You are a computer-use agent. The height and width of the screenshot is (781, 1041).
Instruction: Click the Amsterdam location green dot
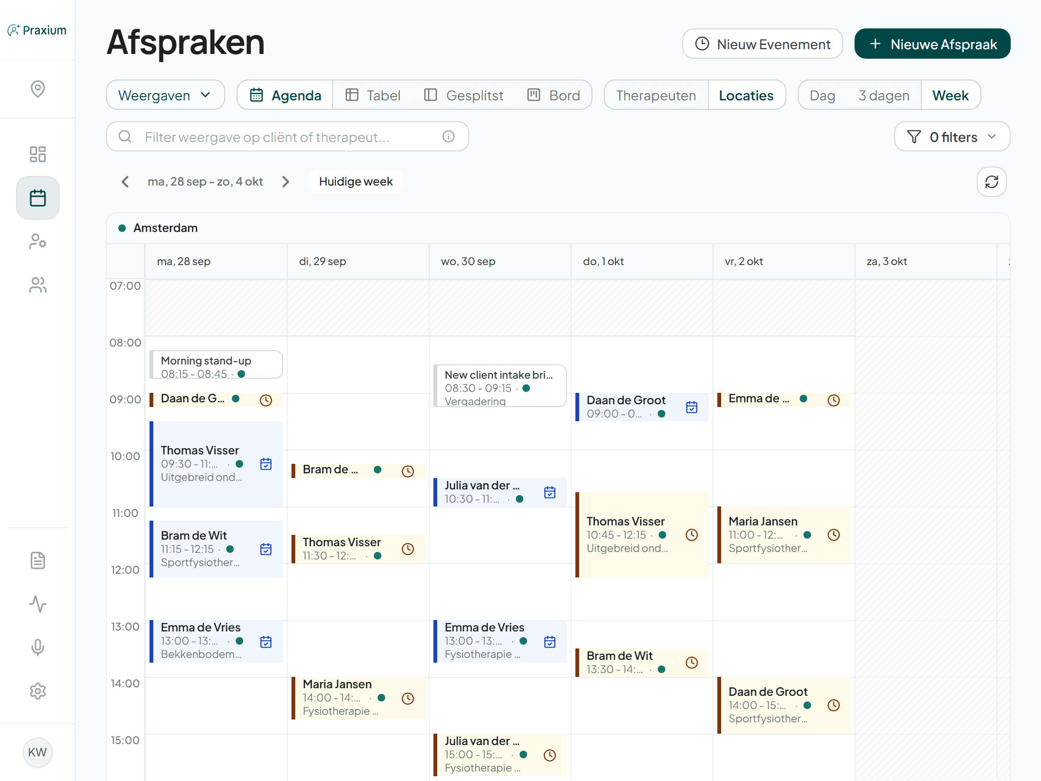coord(122,228)
